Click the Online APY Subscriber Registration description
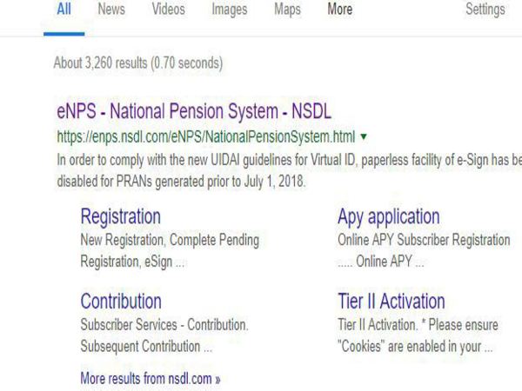 point(424,239)
